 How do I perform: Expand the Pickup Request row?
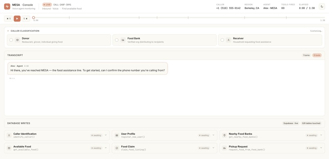coord(321,148)
